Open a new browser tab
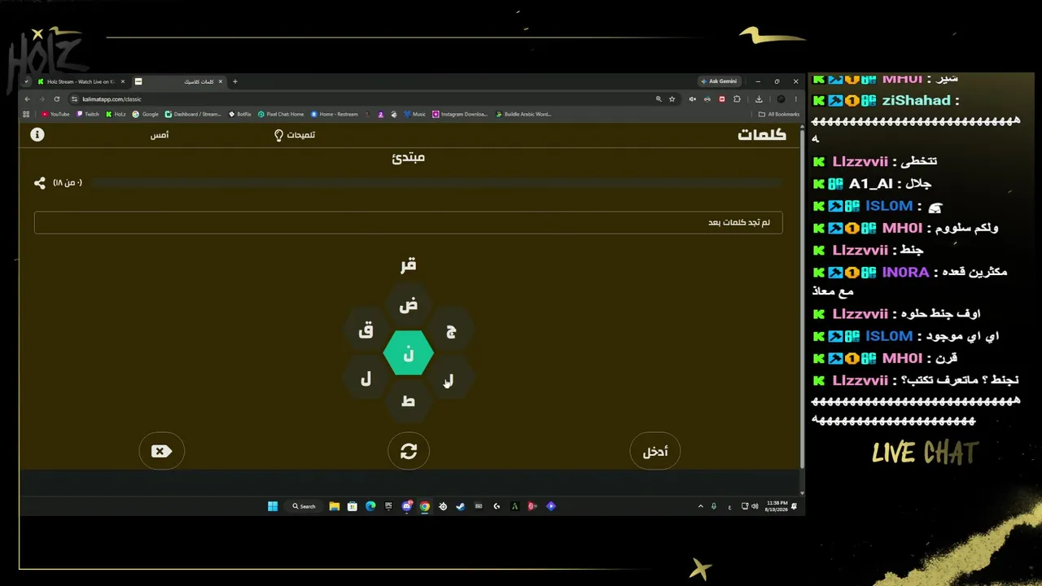The width and height of the screenshot is (1042, 586). tap(235, 81)
